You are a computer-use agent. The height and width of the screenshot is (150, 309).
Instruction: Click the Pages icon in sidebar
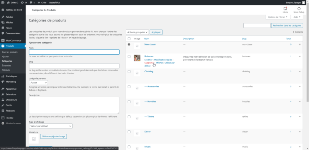click(3, 28)
